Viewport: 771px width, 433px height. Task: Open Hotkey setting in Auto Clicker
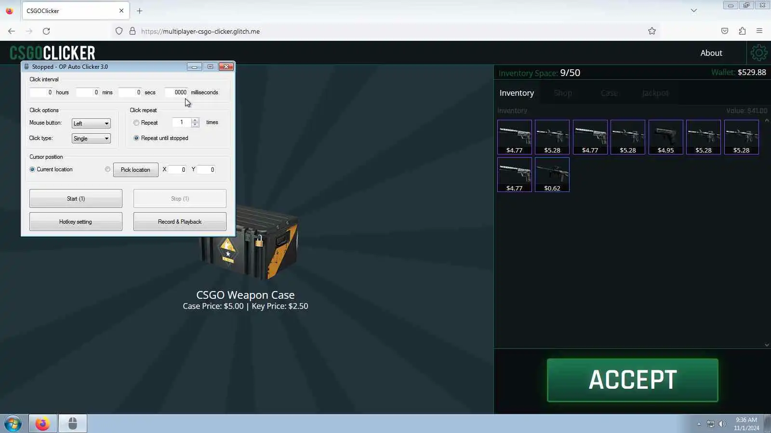76,222
